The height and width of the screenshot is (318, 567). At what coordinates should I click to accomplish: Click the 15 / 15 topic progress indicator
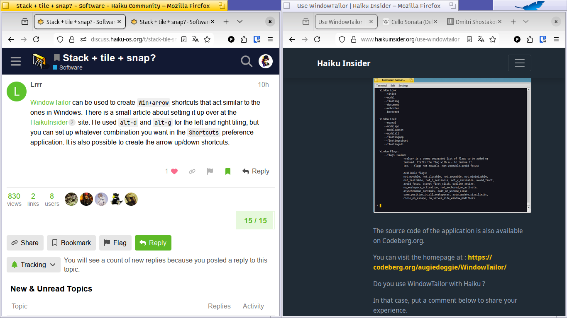click(255, 221)
